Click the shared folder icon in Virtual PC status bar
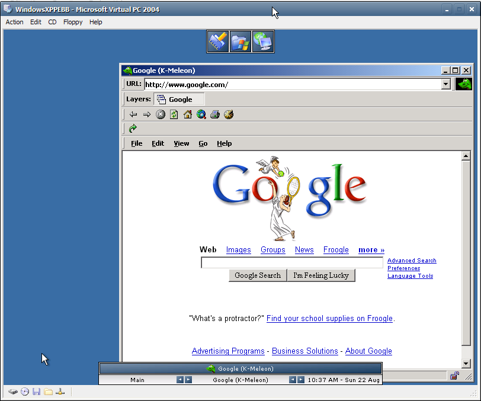This screenshot has height=401, width=481. (48, 392)
